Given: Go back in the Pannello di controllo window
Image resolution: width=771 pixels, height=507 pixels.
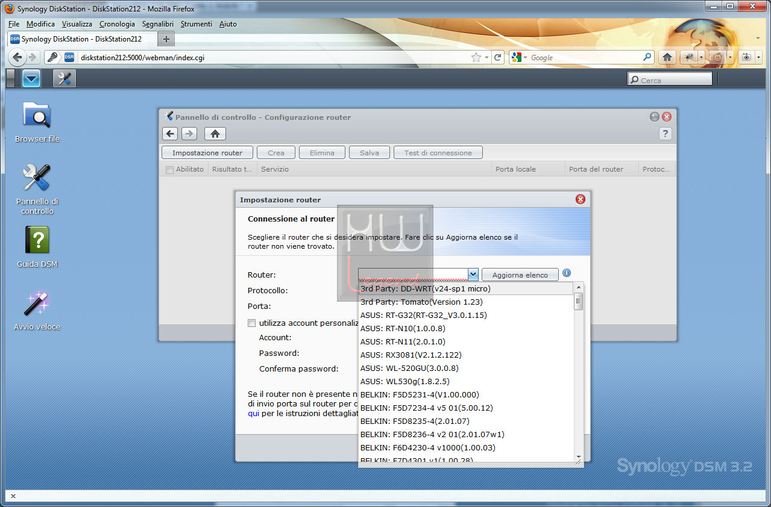Looking at the screenshot, I should coord(171,134).
